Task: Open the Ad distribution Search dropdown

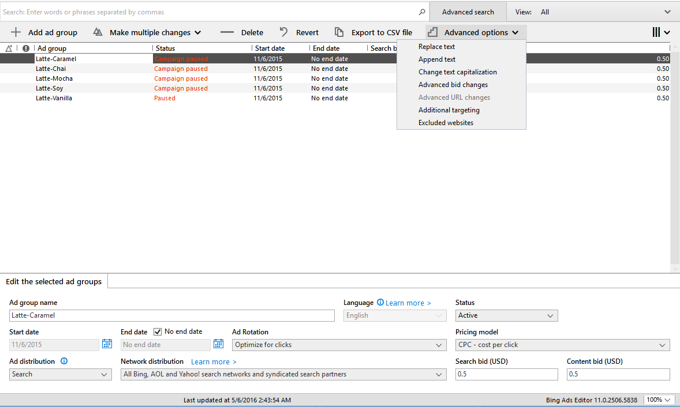Action: tap(60, 374)
